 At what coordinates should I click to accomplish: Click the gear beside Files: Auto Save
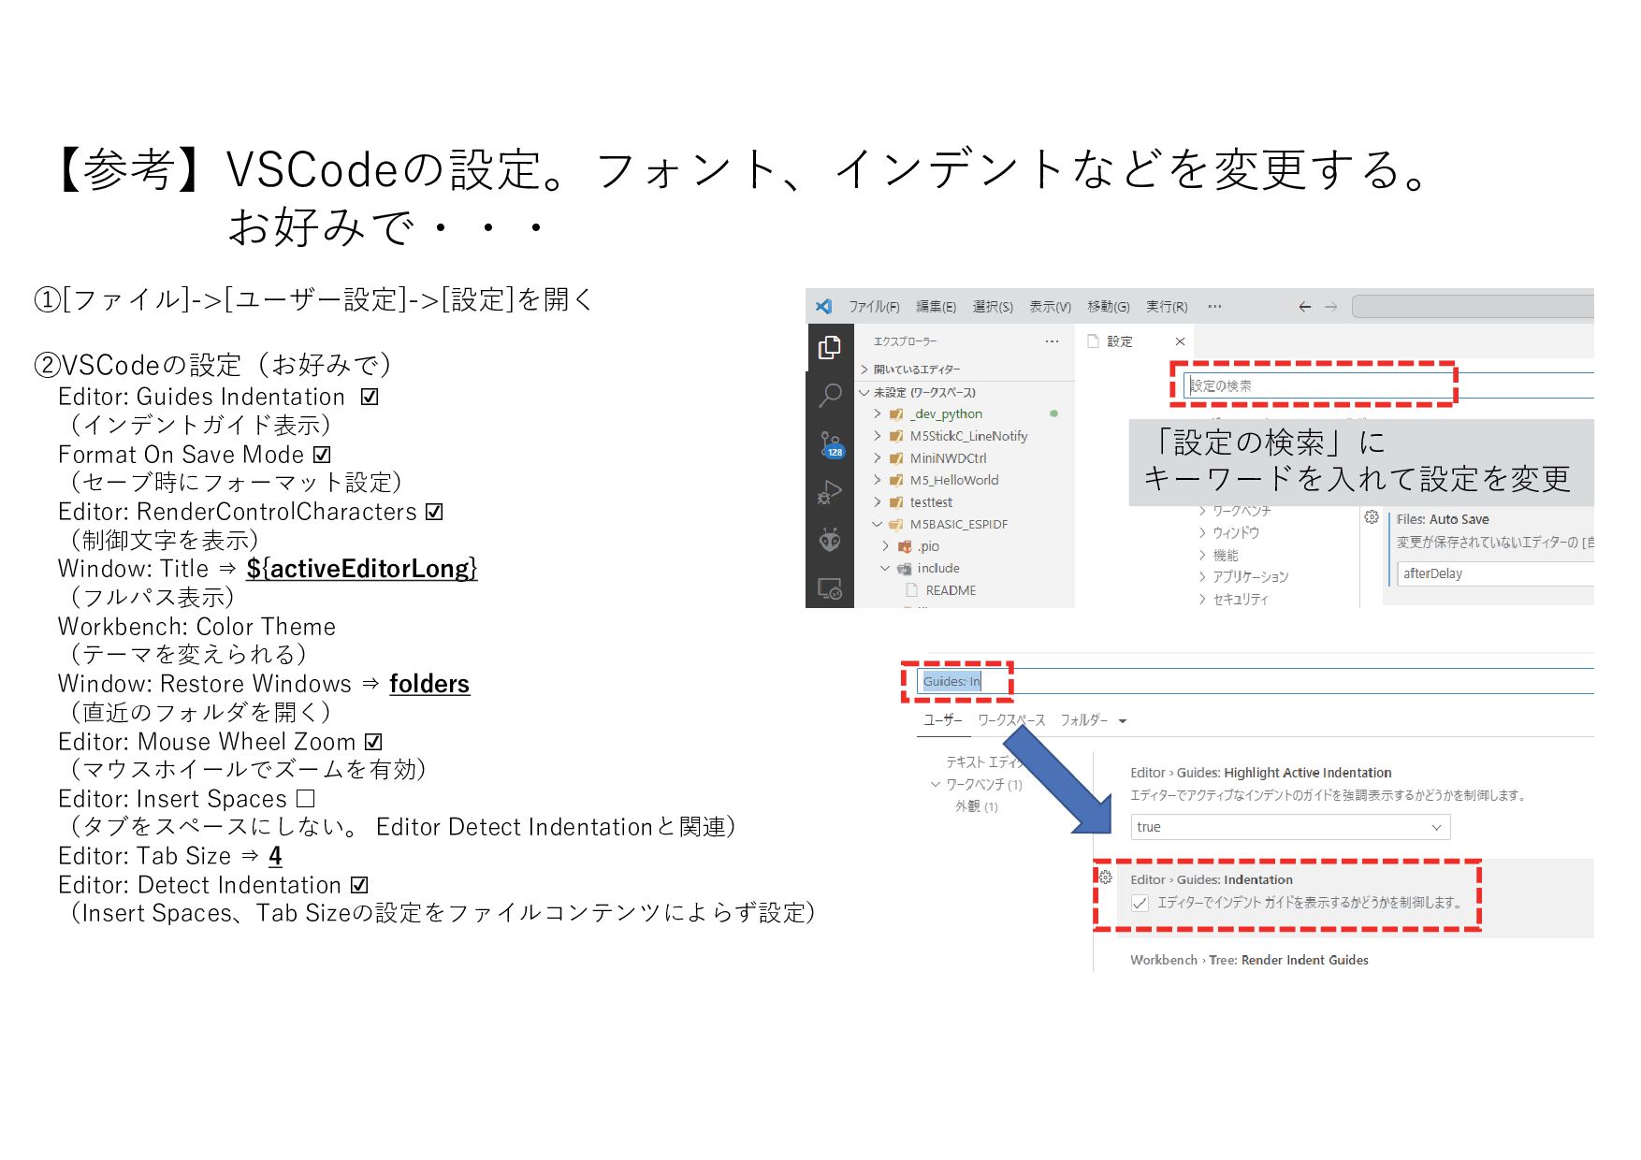point(1372,517)
